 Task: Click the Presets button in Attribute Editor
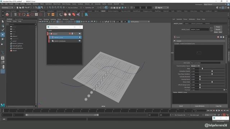coord(218,29)
